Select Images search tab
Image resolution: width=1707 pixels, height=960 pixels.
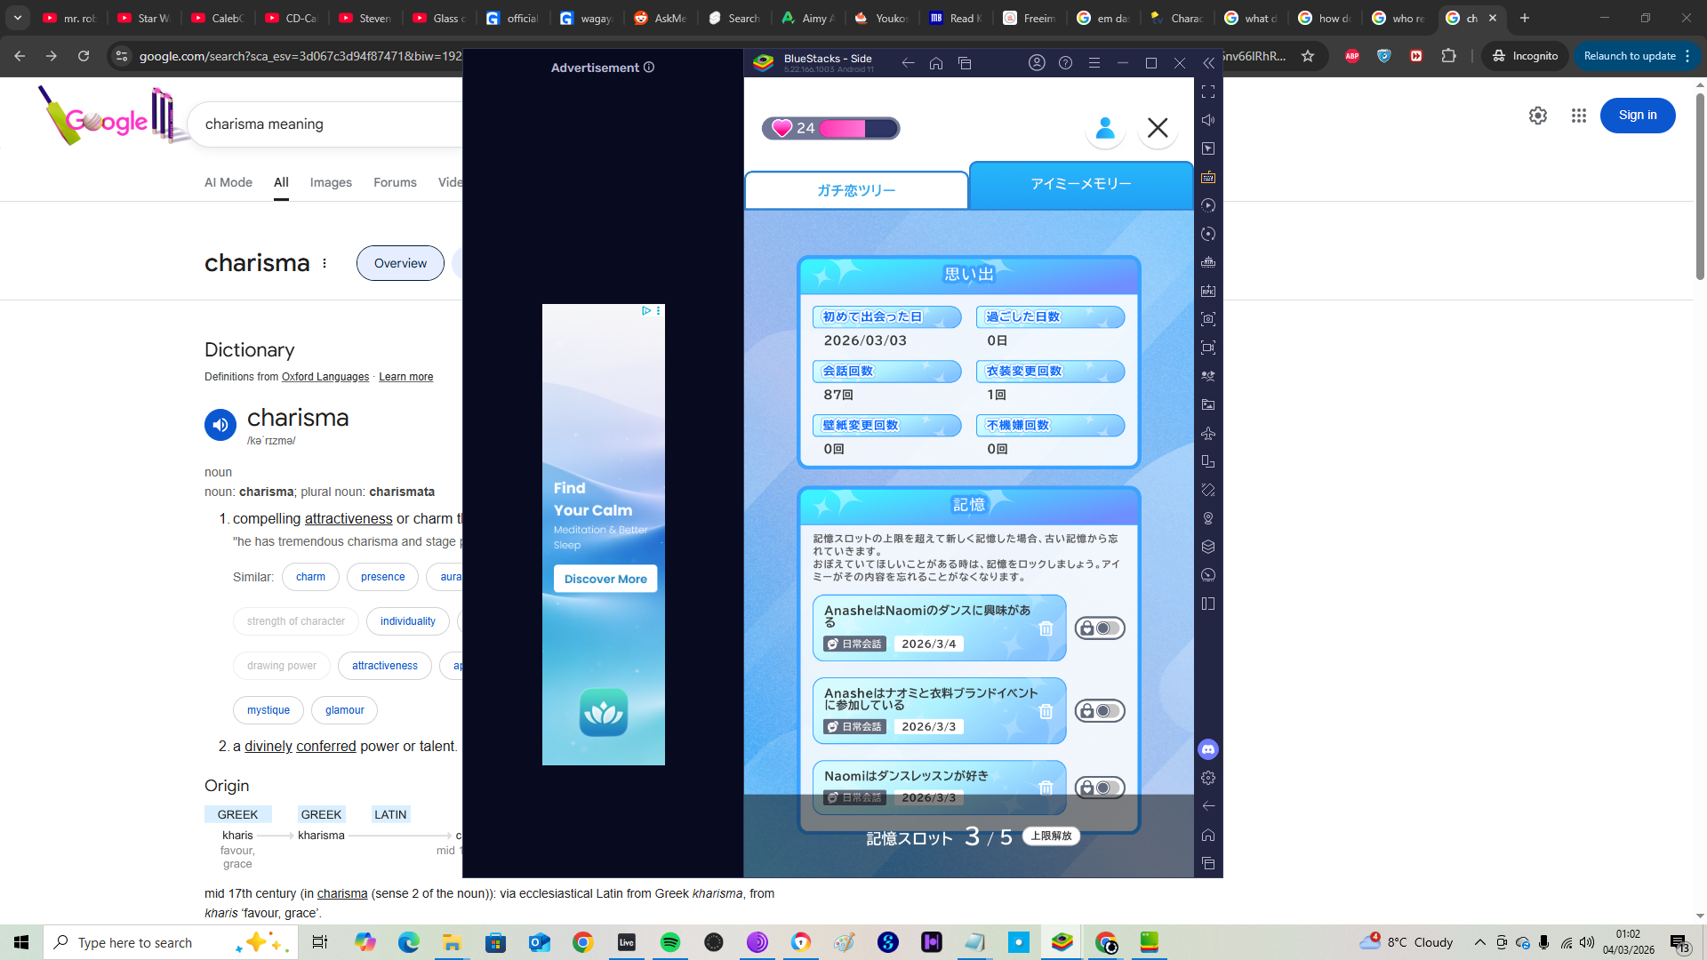point(331,182)
